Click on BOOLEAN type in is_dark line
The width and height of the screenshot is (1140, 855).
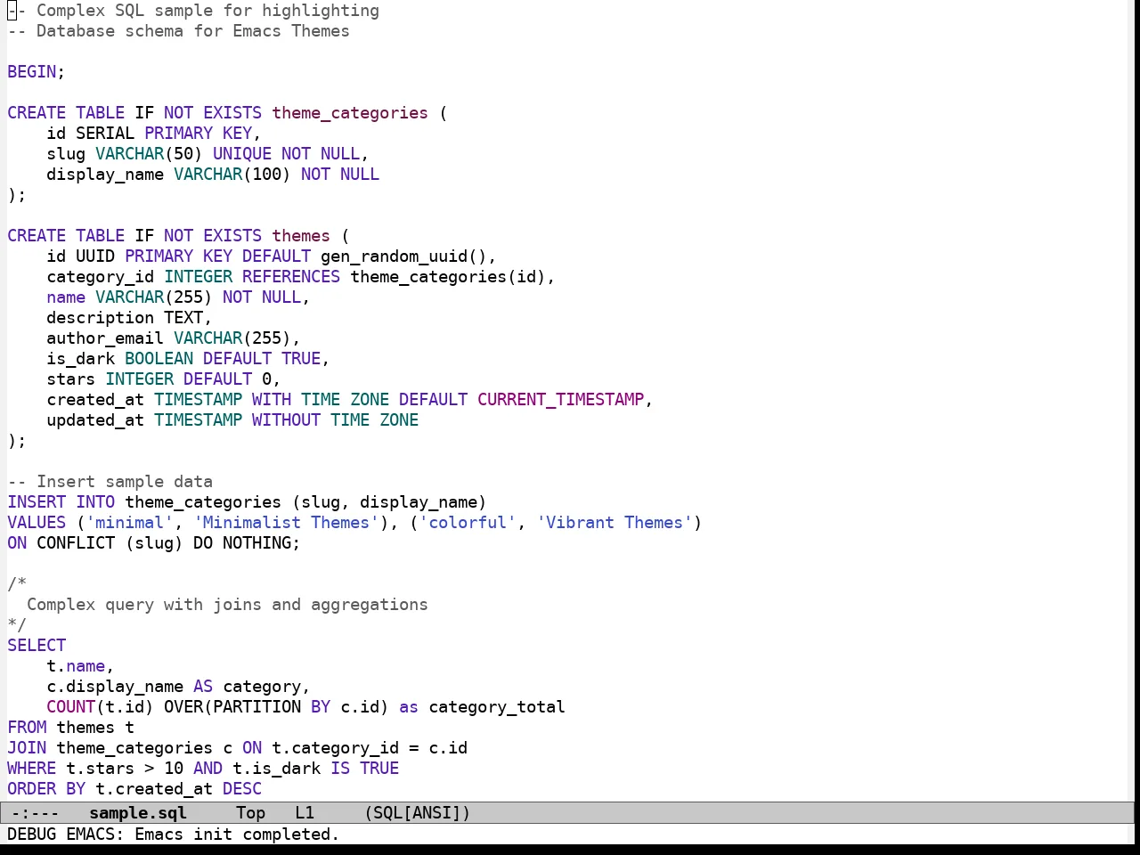[159, 359]
